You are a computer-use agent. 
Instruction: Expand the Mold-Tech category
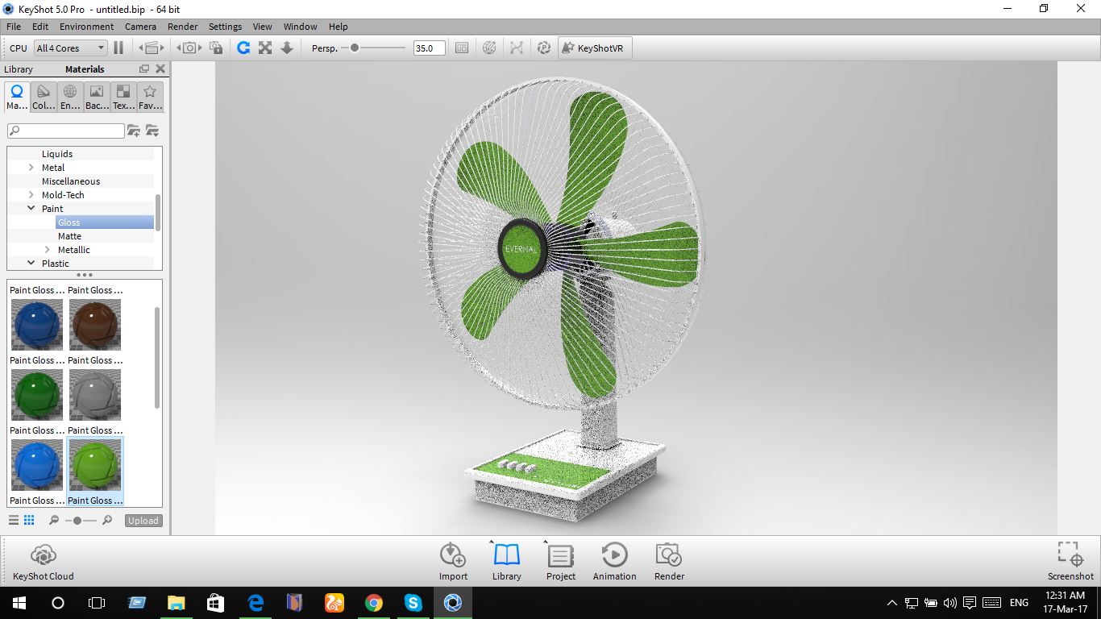coord(31,195)
